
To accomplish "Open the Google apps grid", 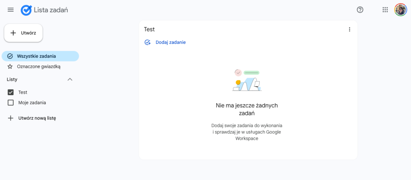I will coord(385,10).
